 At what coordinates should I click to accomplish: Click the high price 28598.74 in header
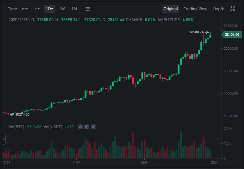pyautogui.click(x=69, y=20)
